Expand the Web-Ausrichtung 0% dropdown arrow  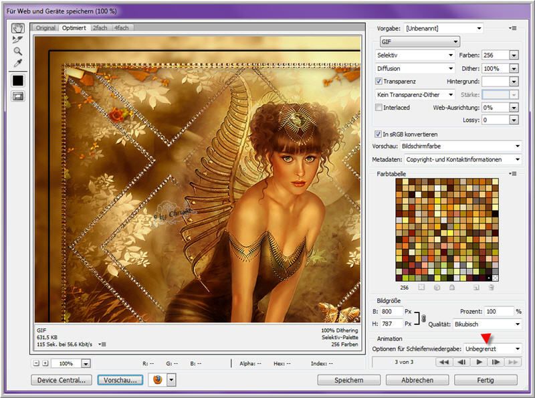click(514, 108)
